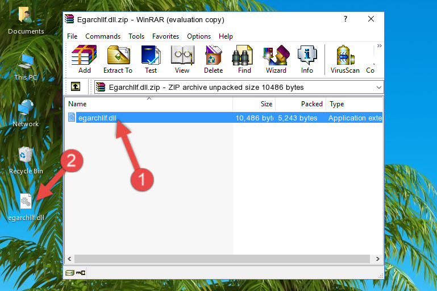Open the View tool in toolbar
The image size is (437, 291).
(182, 59)
